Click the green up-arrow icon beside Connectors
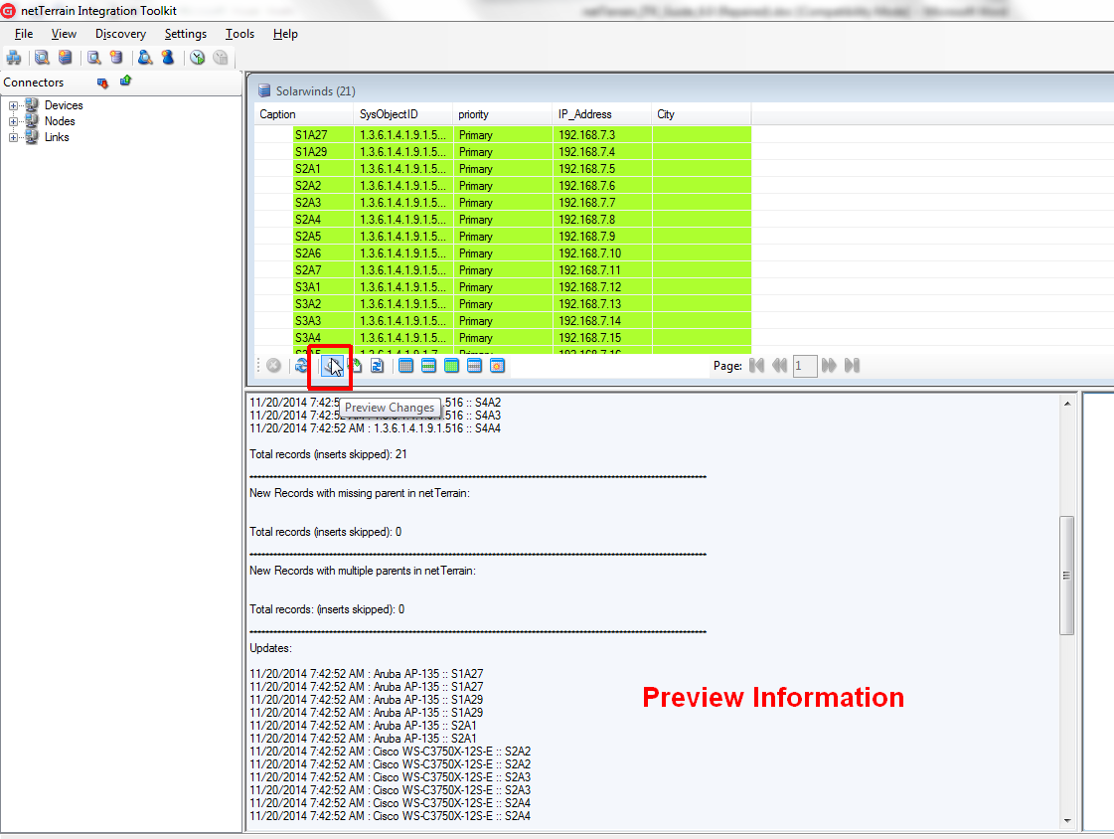Image resolution: width=1114 pixels, height=839 pixels. (x=125, y=82)
